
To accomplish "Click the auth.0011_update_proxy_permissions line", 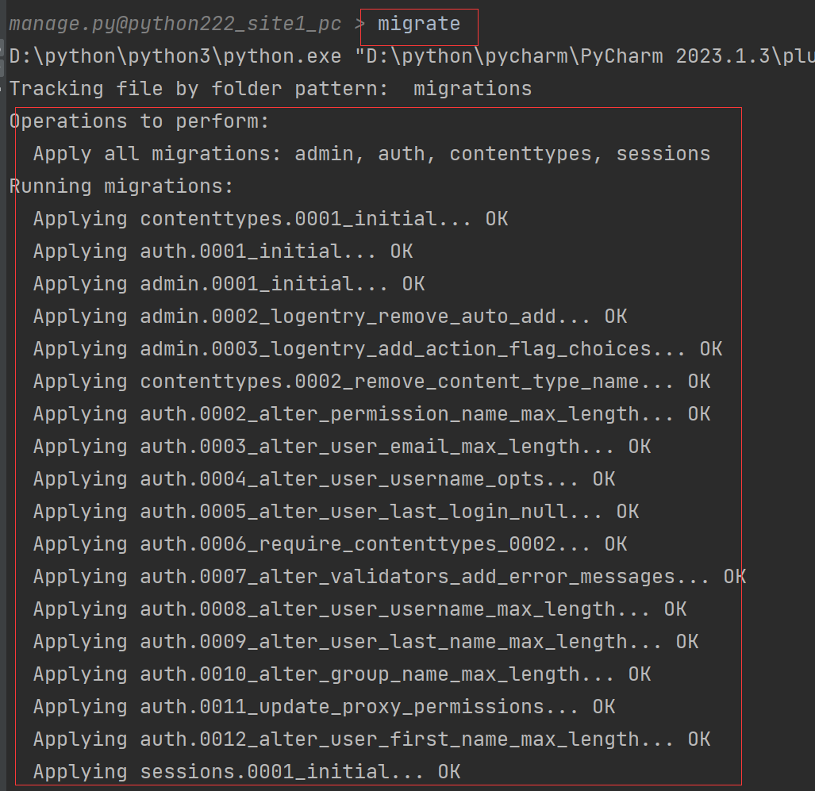I will coord(324,707).
